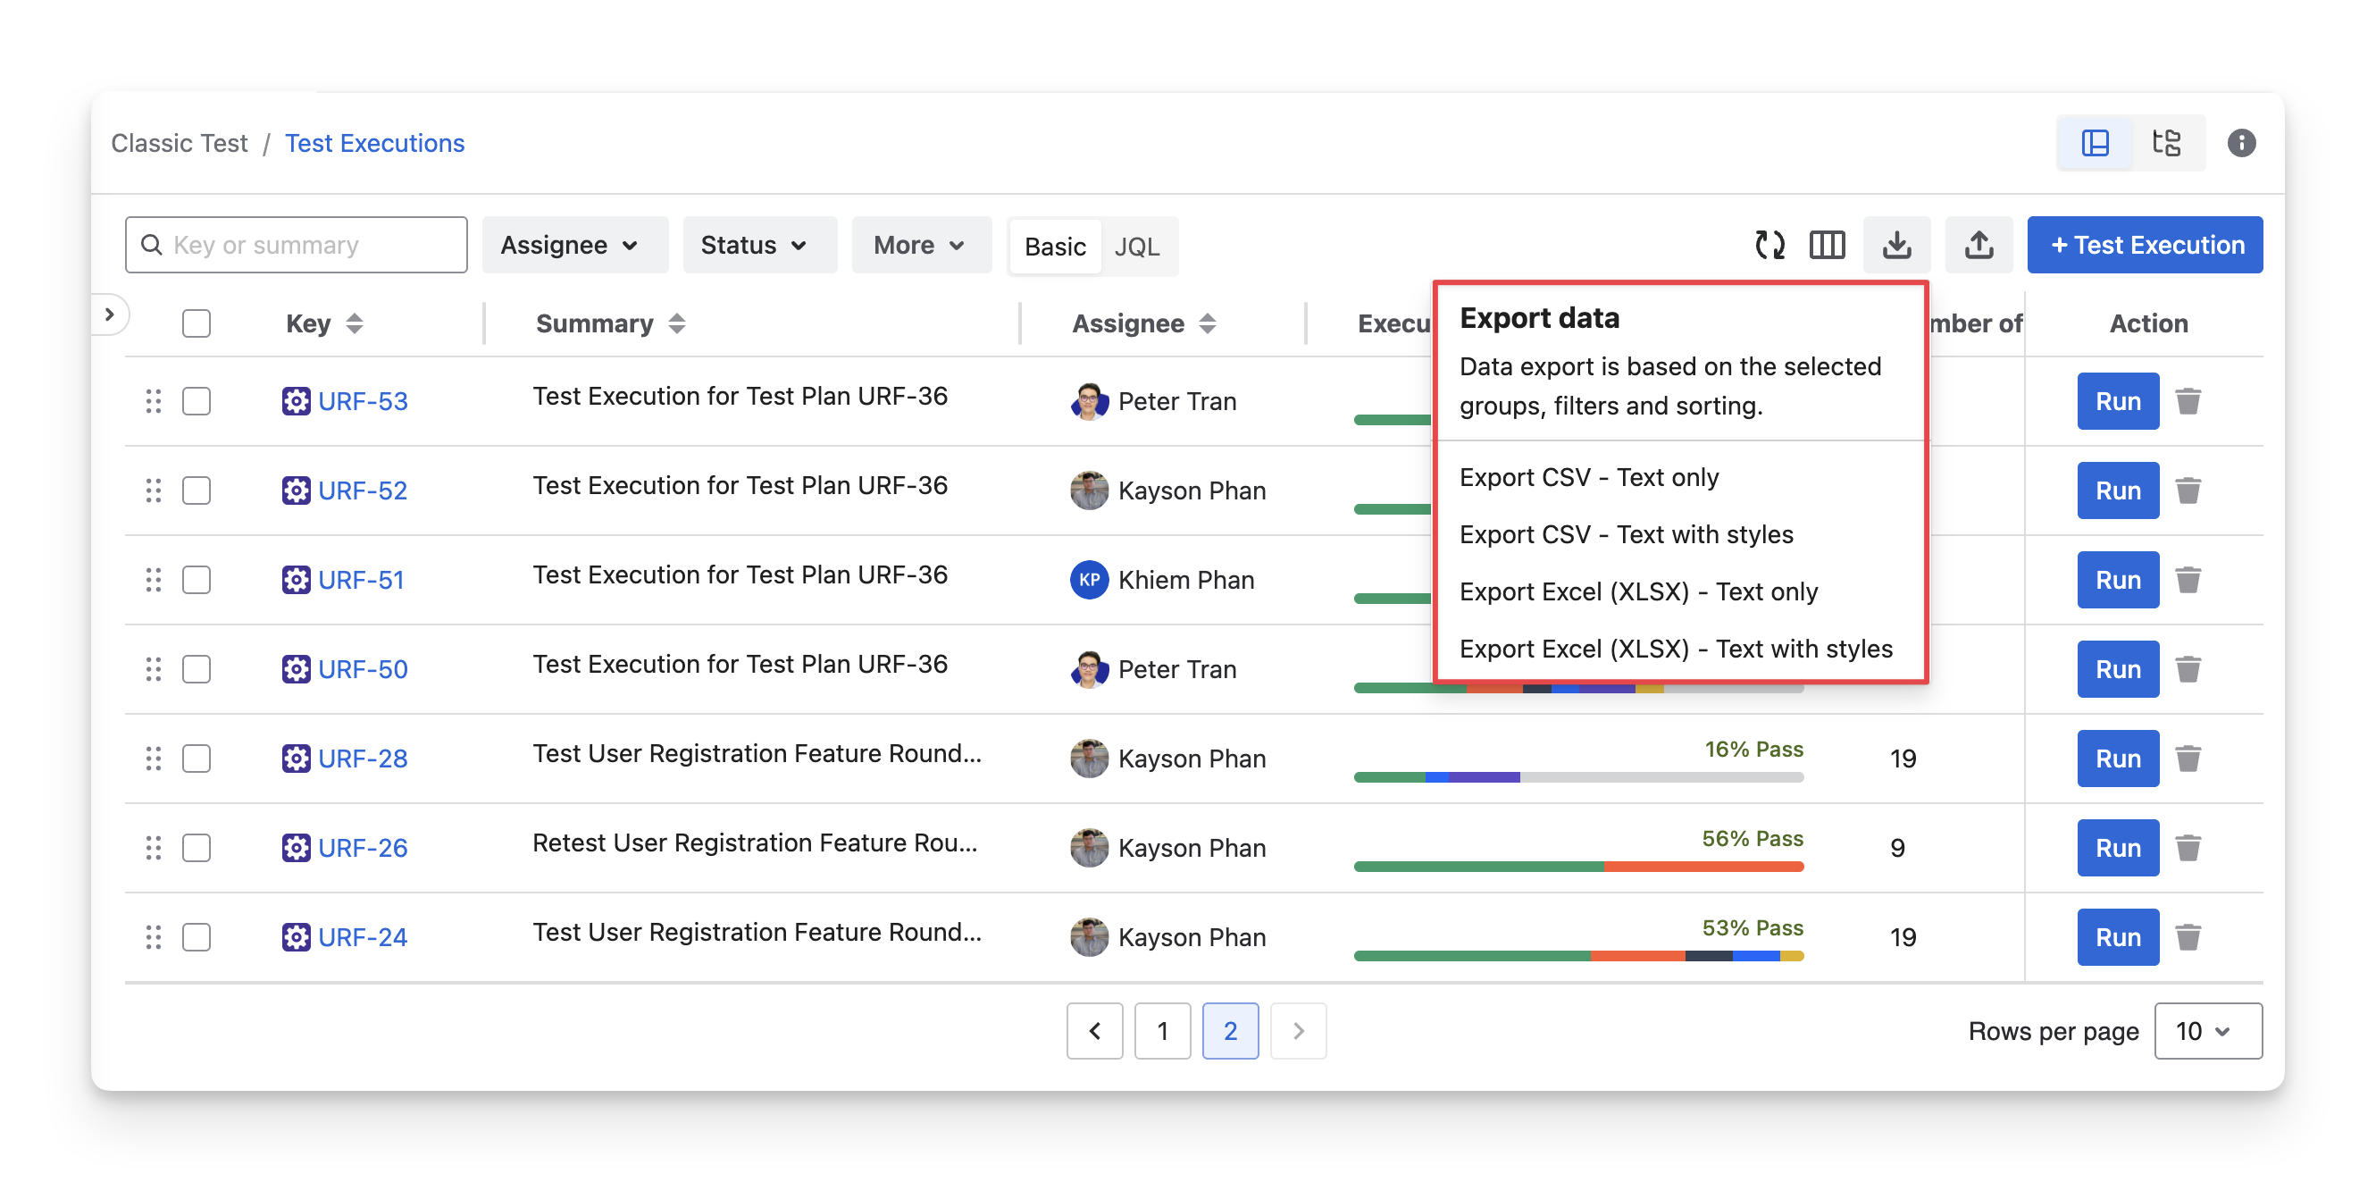Delete URF-28 using its trash icon
Image resolution: width=2376 pixels, height=1182 pixels.
pyautogui.click(x=2188, y=759)
